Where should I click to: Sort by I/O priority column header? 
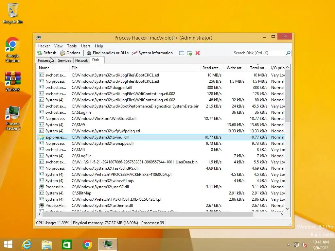(x=277, y=68)
